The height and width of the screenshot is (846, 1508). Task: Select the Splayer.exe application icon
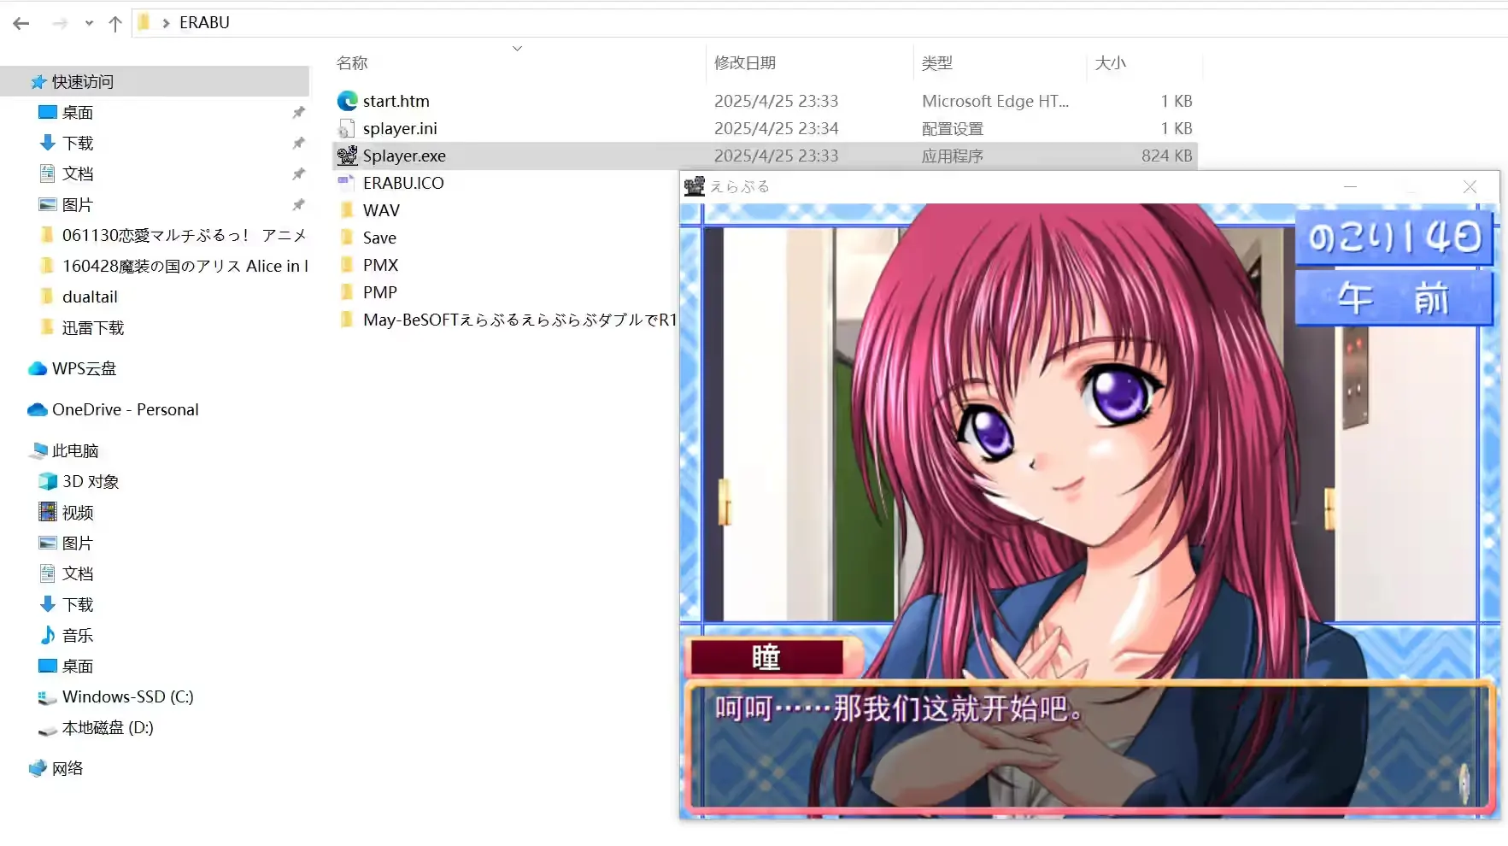347,156
